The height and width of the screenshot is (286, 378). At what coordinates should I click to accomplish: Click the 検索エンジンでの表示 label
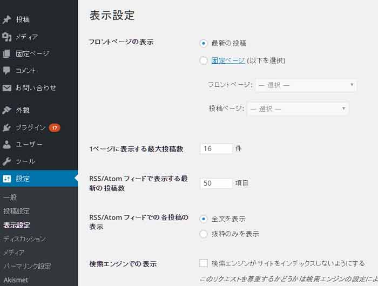123,264
